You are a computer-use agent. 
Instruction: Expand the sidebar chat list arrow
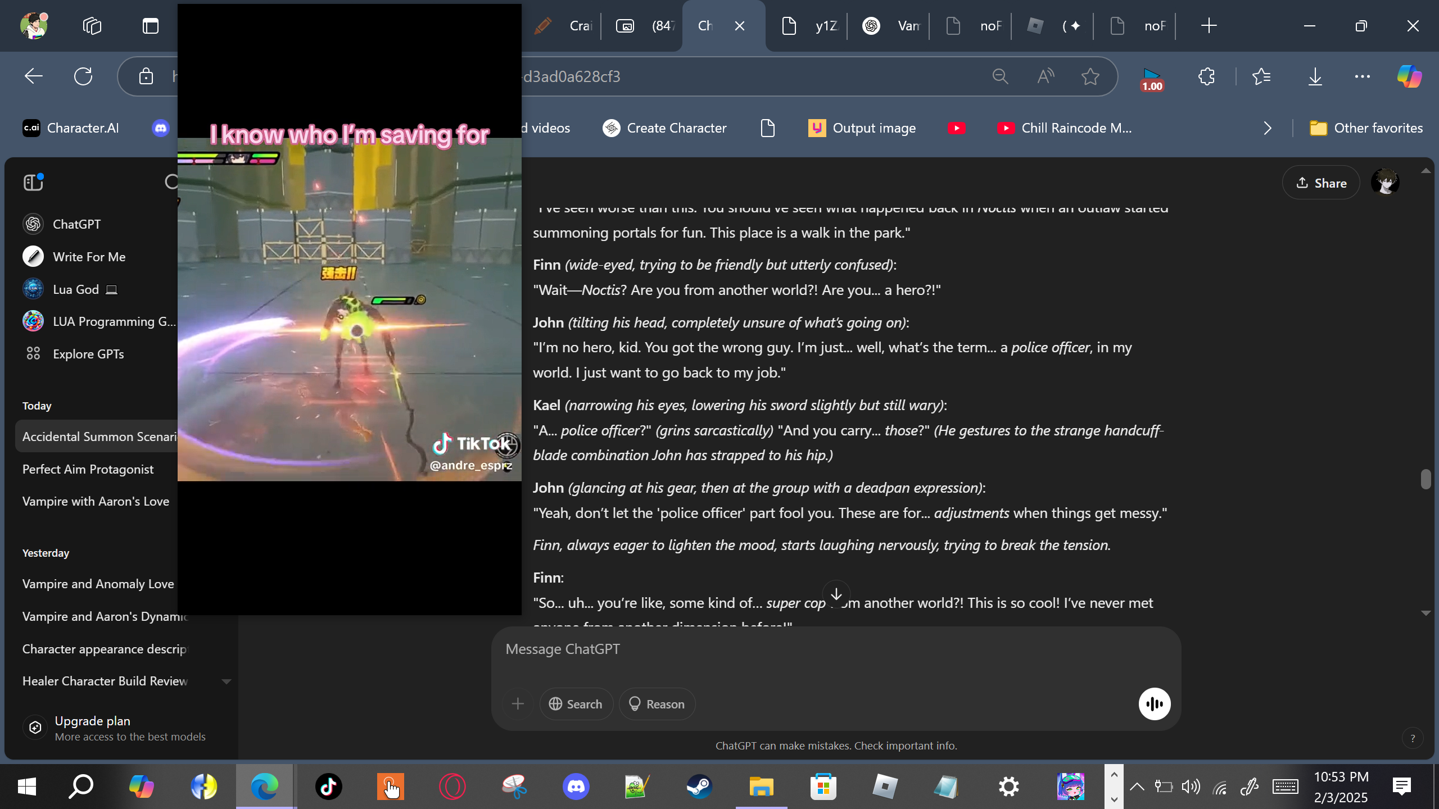click(226, 681)
